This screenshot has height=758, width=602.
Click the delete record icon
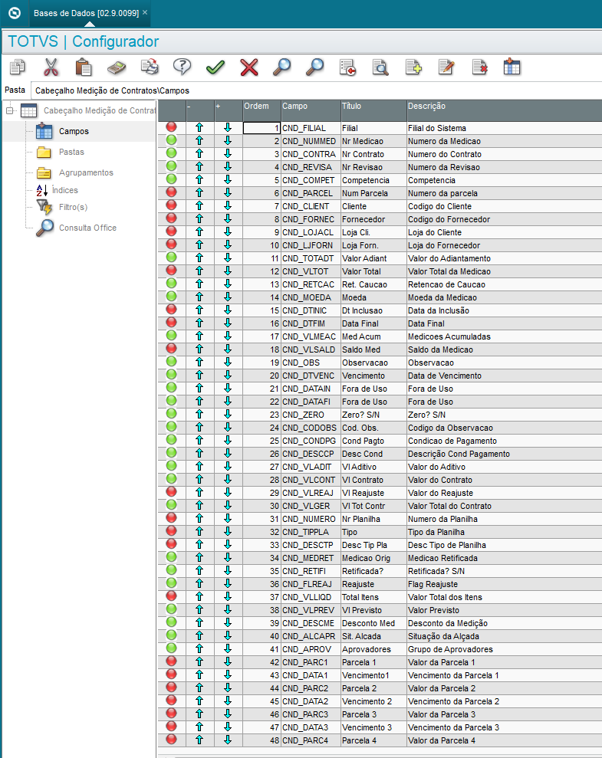coord(479,67)
